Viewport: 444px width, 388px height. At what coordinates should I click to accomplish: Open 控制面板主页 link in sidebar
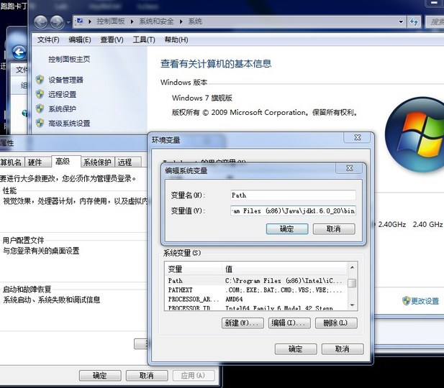tap(69, 59)
